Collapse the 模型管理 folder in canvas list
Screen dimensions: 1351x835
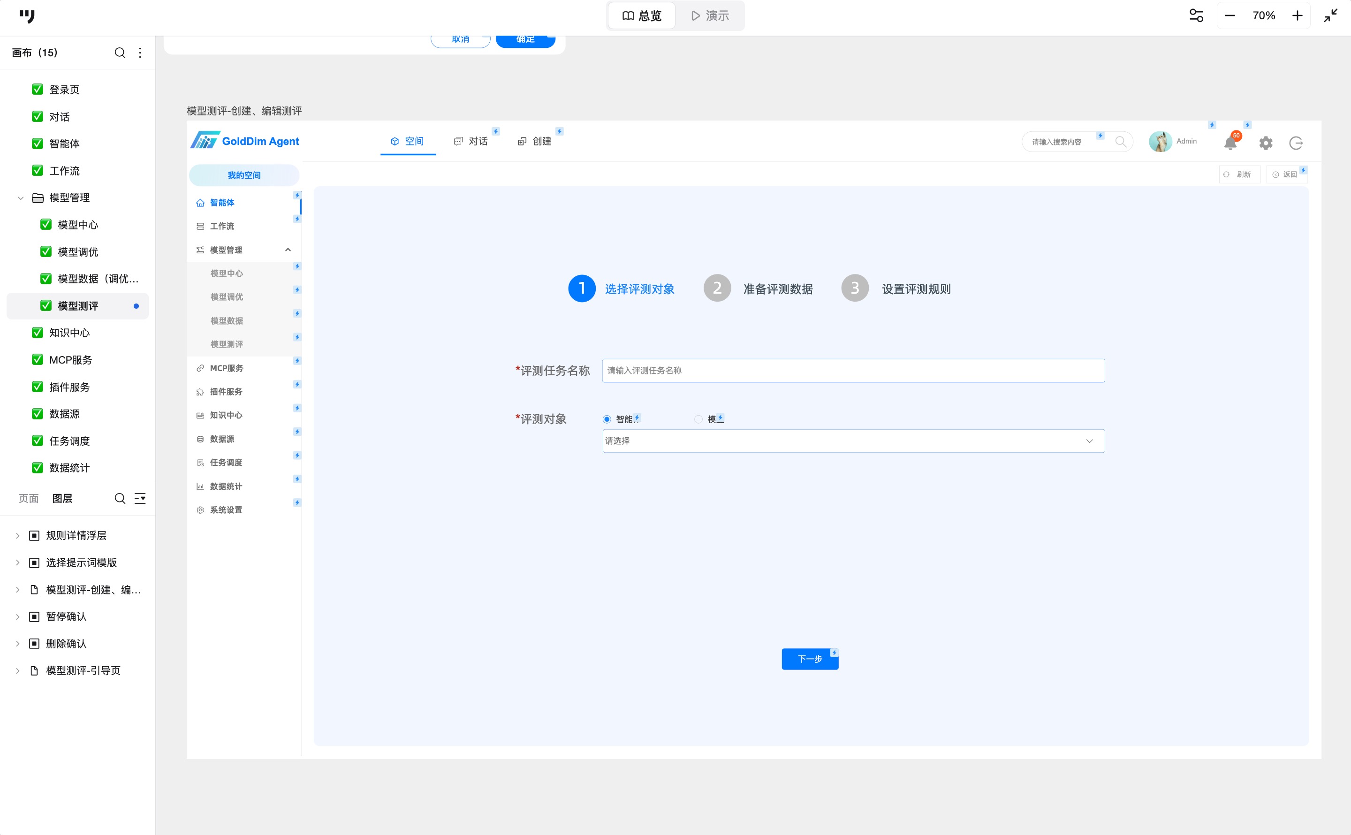point(21,197)
